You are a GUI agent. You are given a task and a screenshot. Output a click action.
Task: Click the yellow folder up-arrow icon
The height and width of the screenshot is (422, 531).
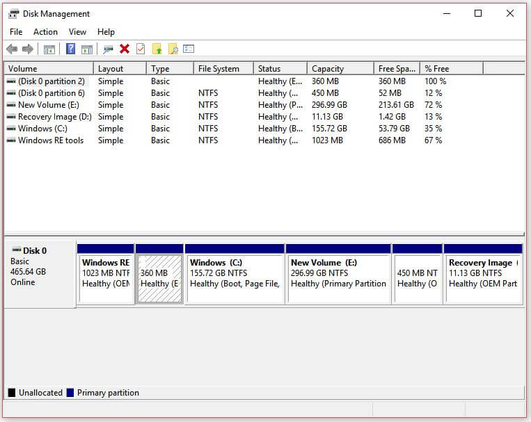click(157, 49)
